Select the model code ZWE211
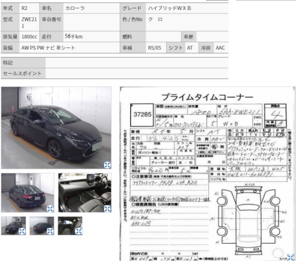The width and height of the screenshot is (296, 261). tap(29, 22)
